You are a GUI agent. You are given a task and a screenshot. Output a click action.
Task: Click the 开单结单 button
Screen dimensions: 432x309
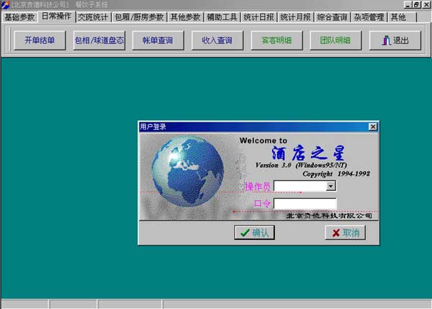click(x=40, y=40)
